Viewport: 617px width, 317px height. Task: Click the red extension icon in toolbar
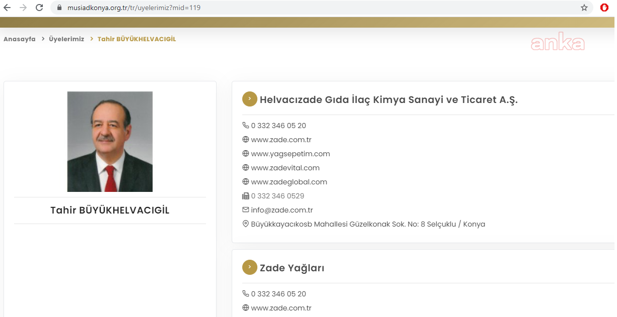[x=604, y=8]
